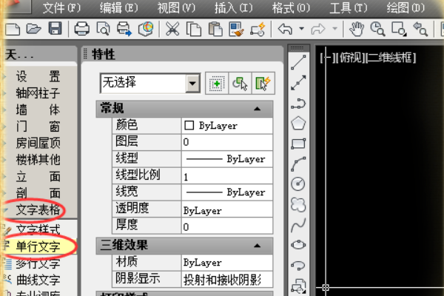Click the Print icon in toolbar
This screenshot has width=444, height=296.
pyautogui.click(x=82, y=29)
